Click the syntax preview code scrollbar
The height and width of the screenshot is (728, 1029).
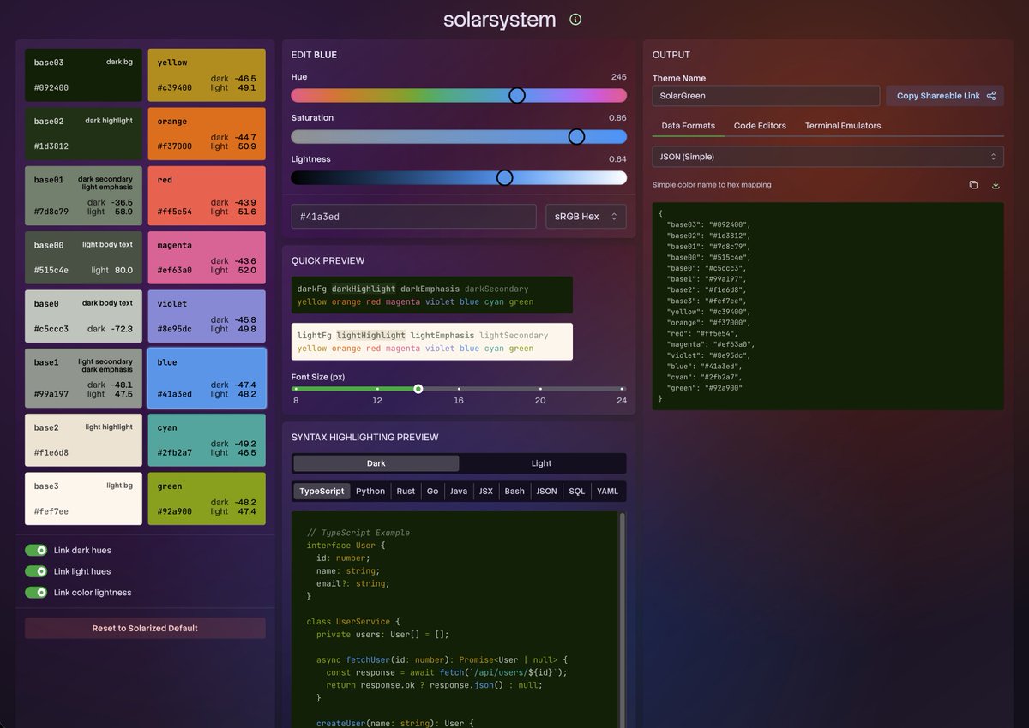click(x=622, y=619)
